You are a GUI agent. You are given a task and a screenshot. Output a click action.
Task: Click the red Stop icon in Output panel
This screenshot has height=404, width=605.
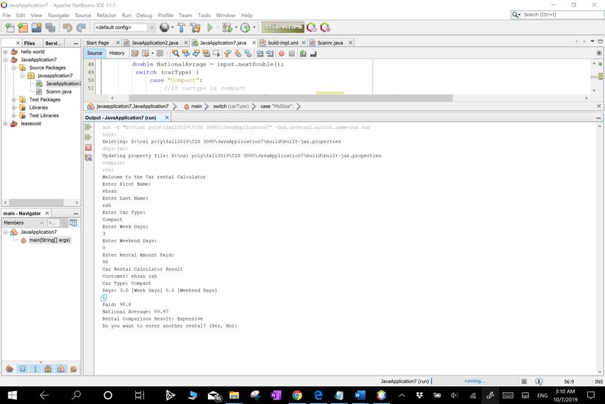89,147
